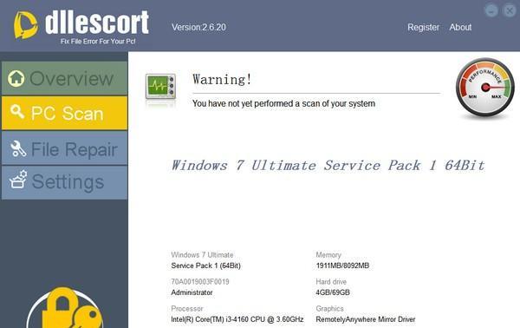520x328 pixels.
Task: Go to the File Repair tab
Action: tap(64, 148)
